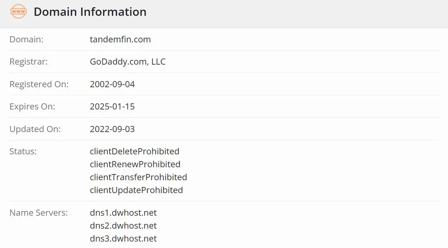Select the tandemfin.com domain value
Image resolution: width=448 pixels, height=248 pixels.
(120, 39)
